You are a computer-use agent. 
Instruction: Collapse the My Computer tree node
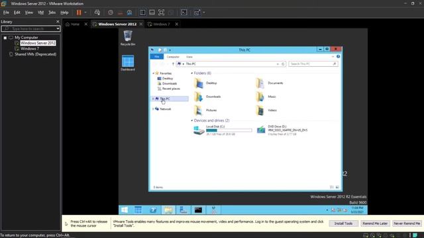coord(5,38)
